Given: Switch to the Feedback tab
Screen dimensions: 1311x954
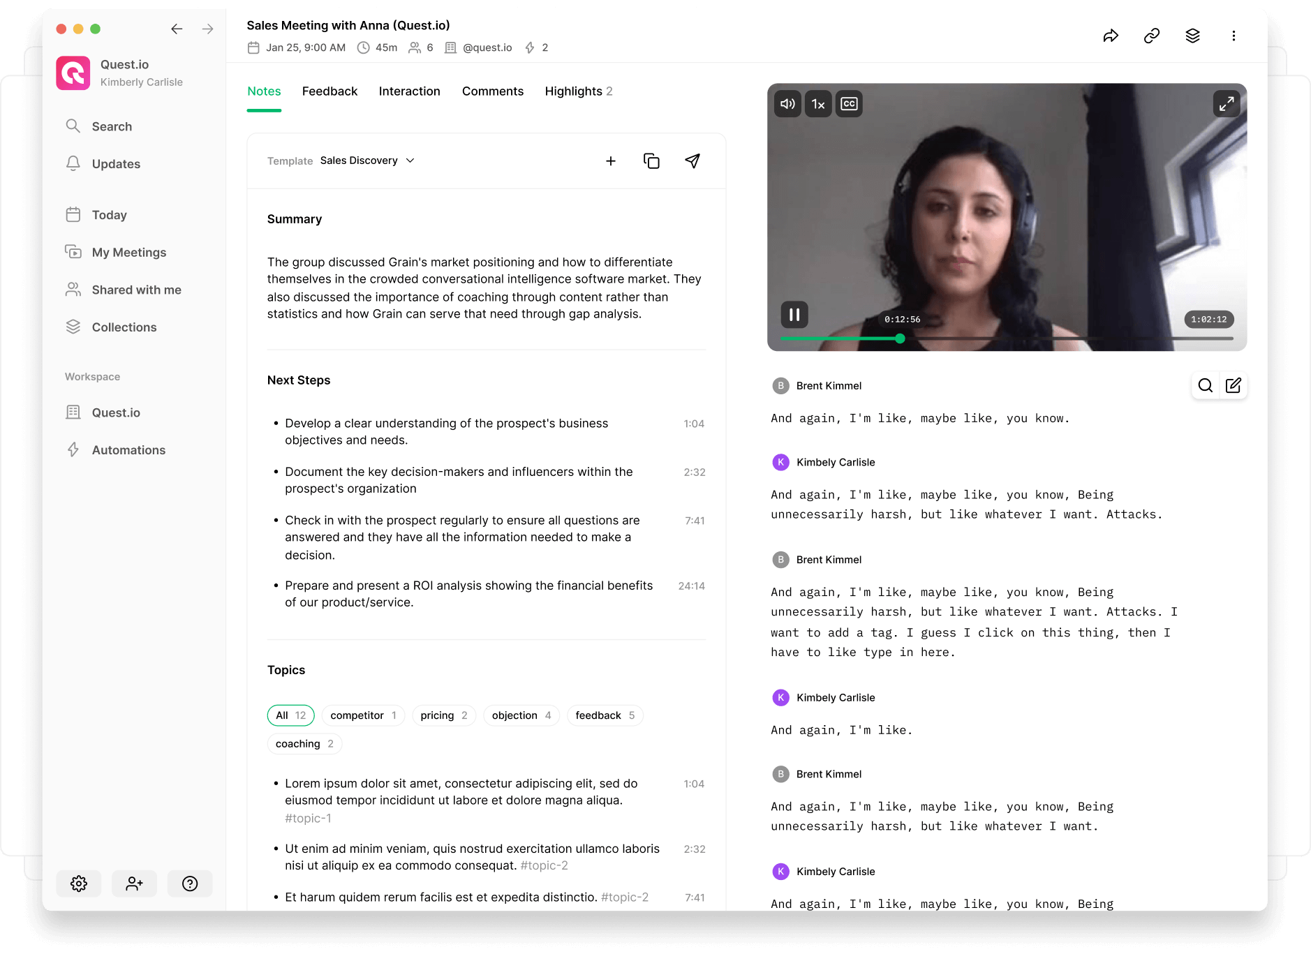Looking at the screenshot, I should [329, 91].
